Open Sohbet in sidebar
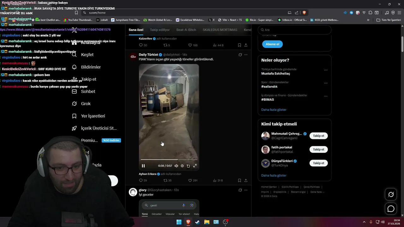404x227 pixels. 84,91
